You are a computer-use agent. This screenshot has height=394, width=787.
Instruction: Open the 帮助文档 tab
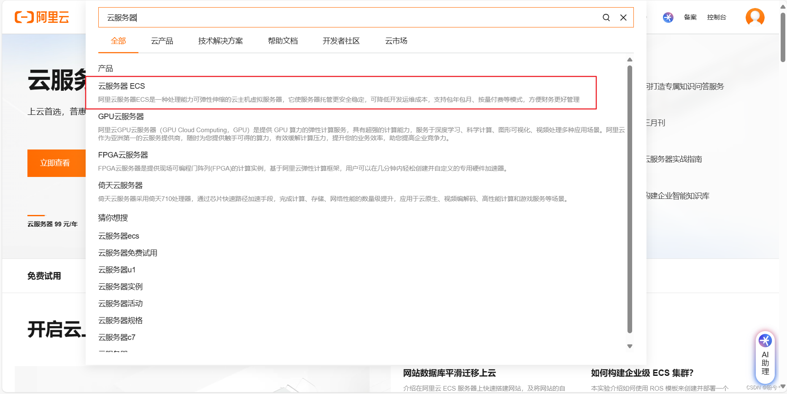coord(283,41)
